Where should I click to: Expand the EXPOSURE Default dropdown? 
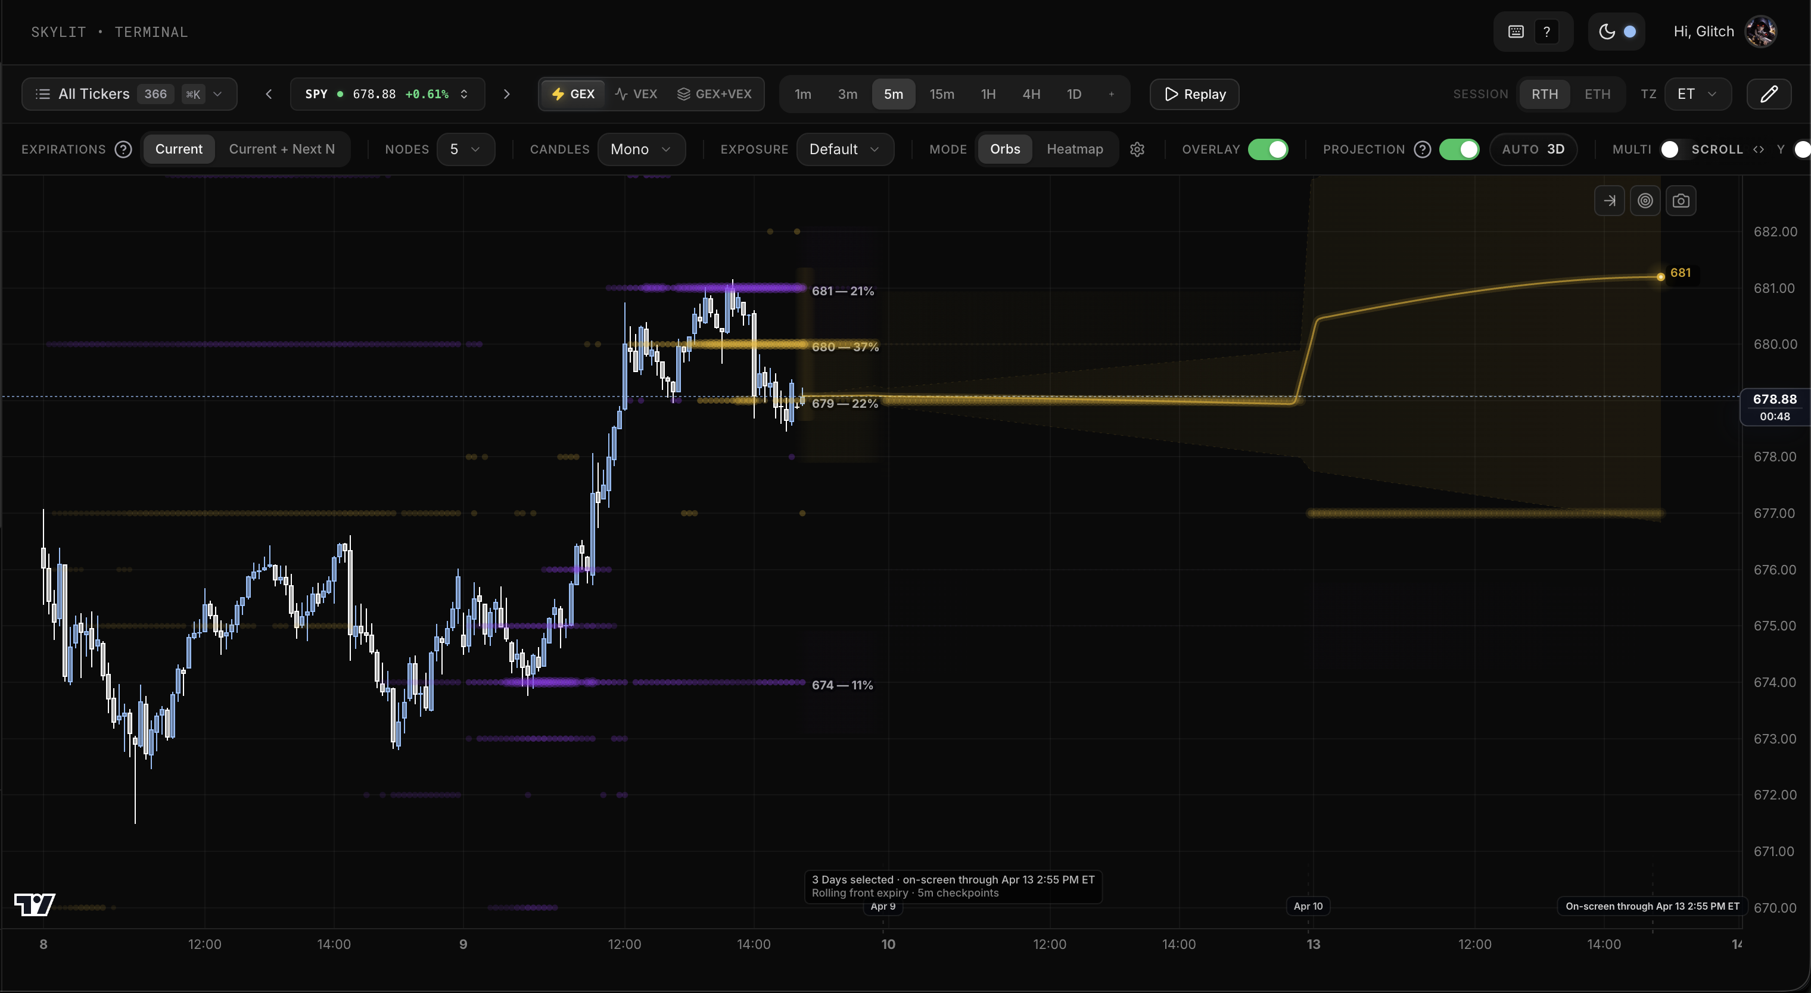[844, 149]
